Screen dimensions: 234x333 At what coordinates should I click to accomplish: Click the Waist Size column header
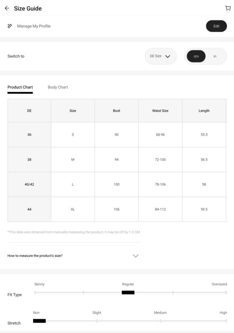tap(160, 111)
